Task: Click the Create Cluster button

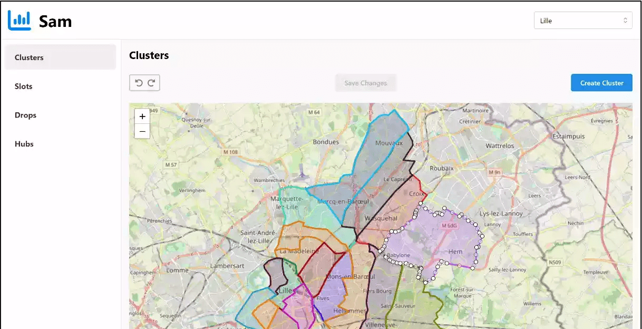Action: (x=601, y=83)
